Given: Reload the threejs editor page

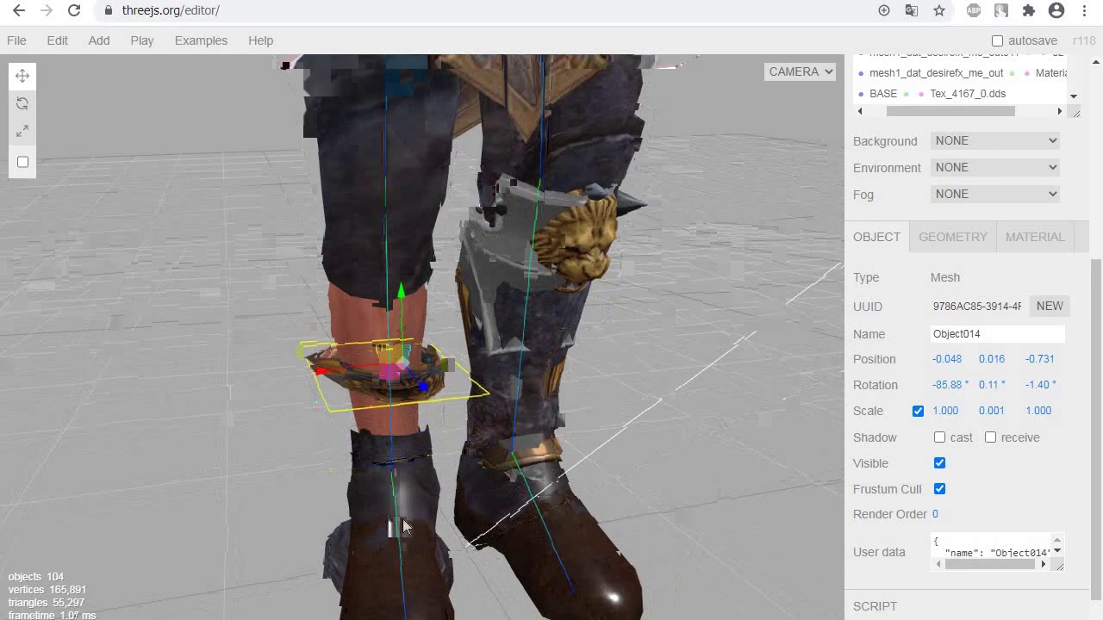Looking at the screenshot, I should click(74, 10).
